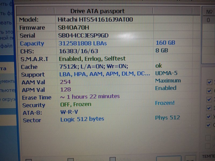The width and height of the screenshot is (215, 161).
Task: Click the Serial number value cell
Action: (83, 35)
